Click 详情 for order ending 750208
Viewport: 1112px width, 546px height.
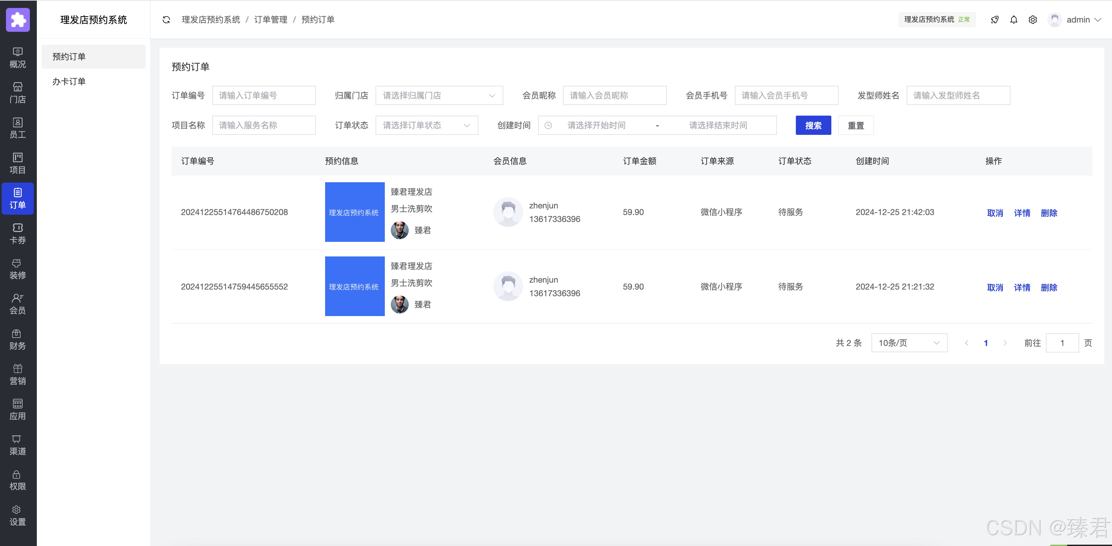click(x=1022, y=213)
